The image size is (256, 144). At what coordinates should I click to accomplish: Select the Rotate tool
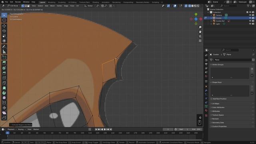pyautogui.click(x=4, y=31)
